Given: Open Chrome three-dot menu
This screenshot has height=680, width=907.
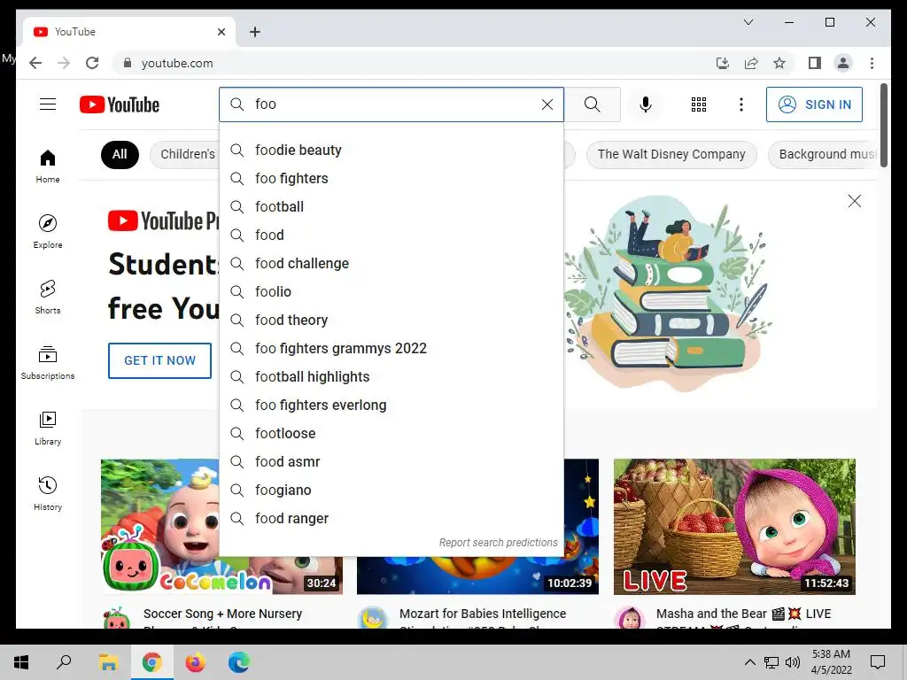Looking at the screenshot, I should point(872,63).
